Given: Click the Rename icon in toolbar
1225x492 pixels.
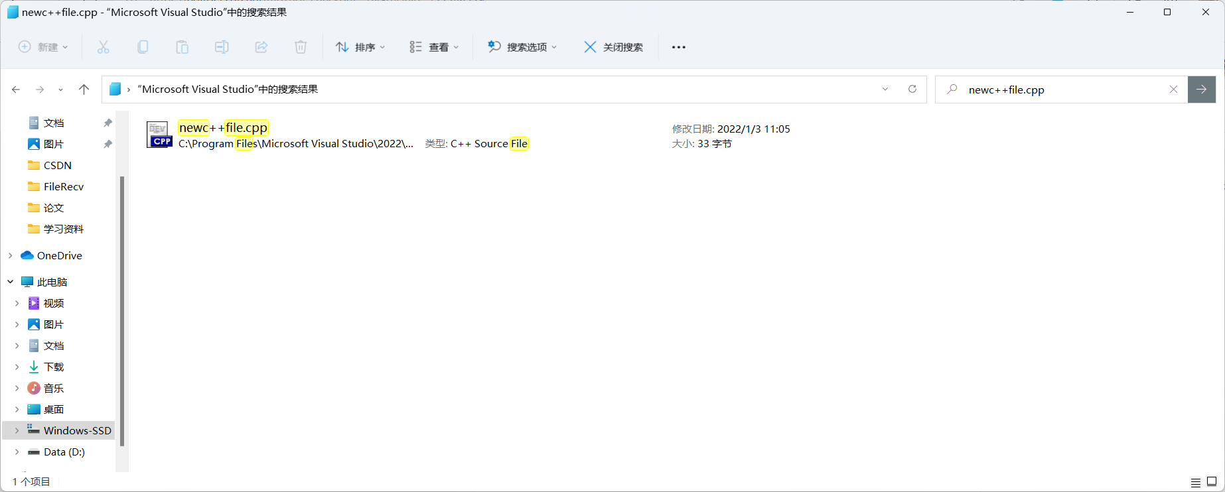Looking at the screenshot, I should (222, 47).
